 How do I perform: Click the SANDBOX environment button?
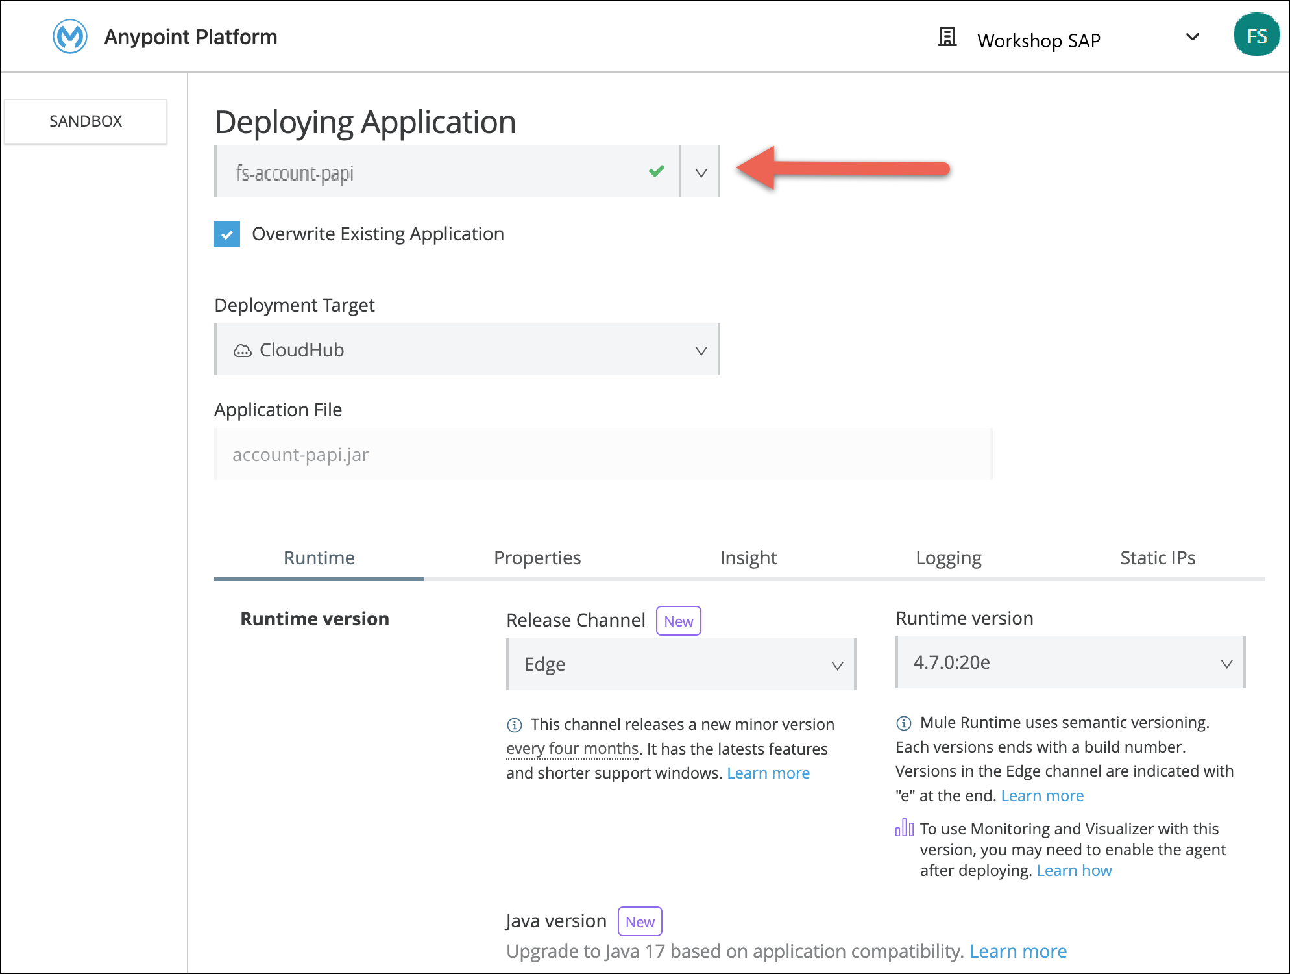pyautogui.click(x=86, y=121)
